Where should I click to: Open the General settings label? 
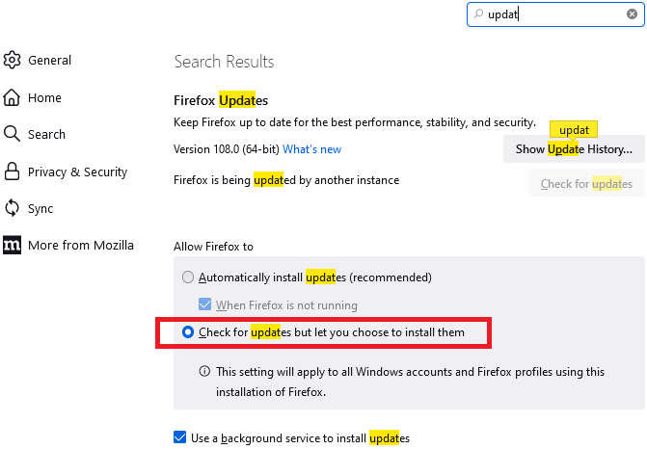tap(50, 61)
